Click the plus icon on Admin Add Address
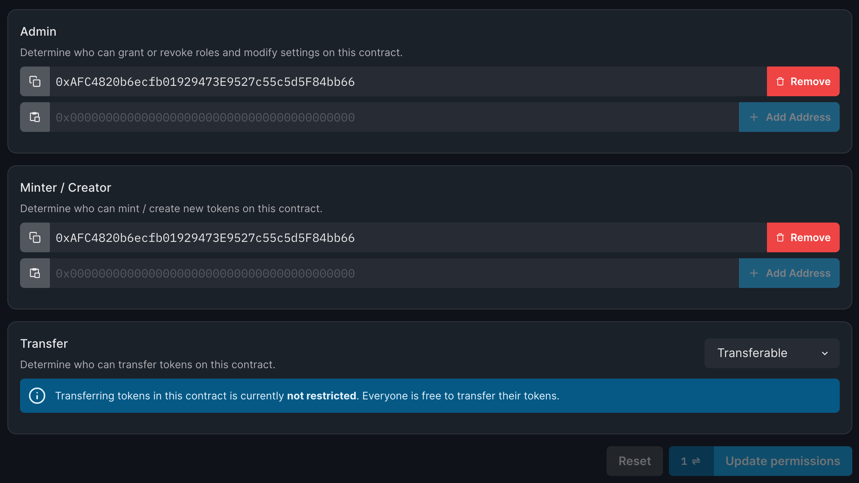 [x=754, y=117]
